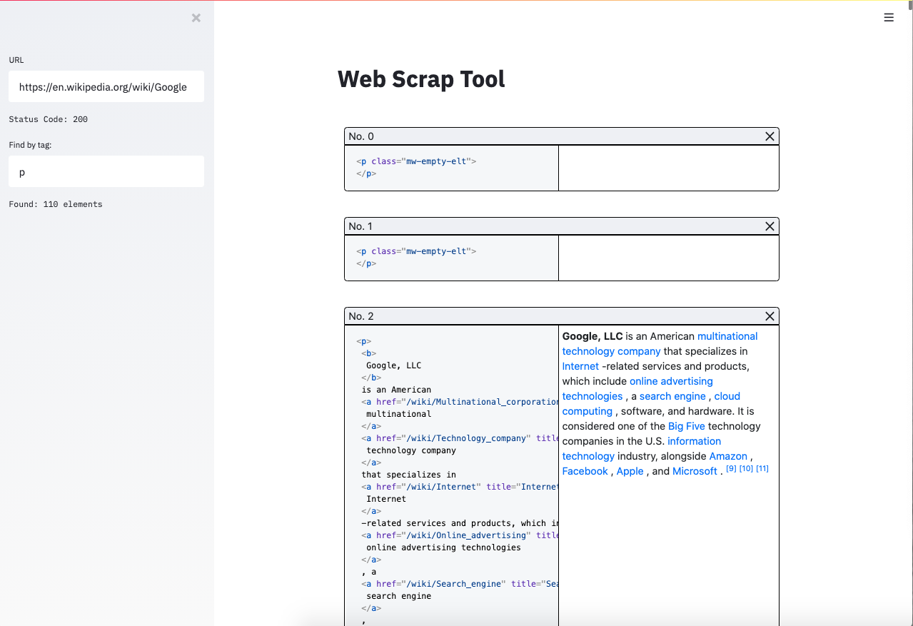Click the URL label in the sidebar
Image resolution: width=913 pixels, height=626 pixels.
pyautogui.click(x=16, y=60)
